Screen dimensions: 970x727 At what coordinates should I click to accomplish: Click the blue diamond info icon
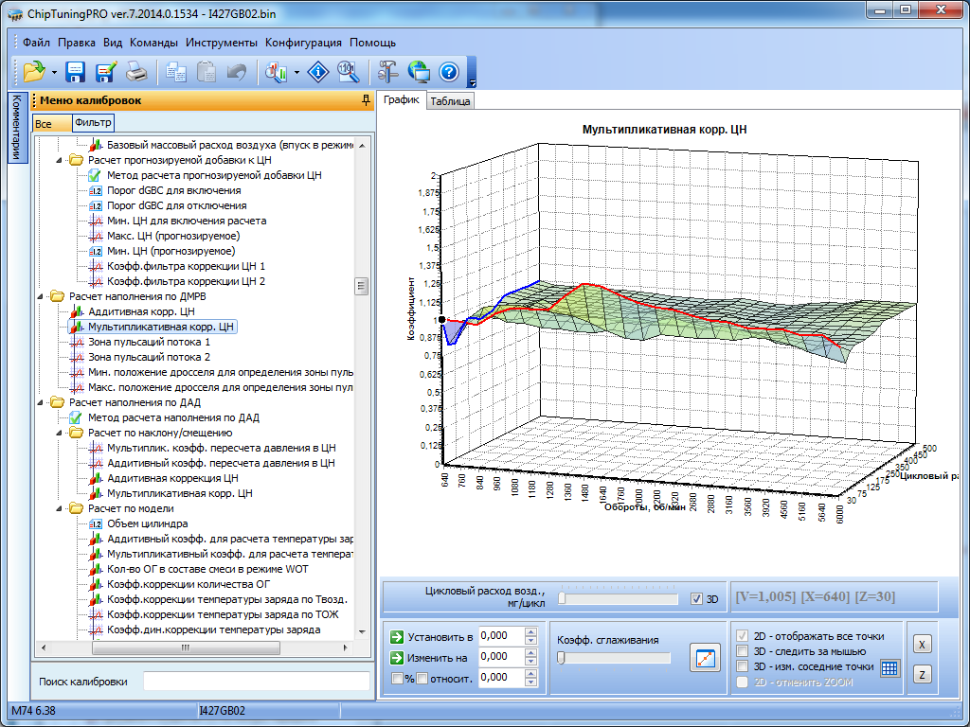pyautogui.click(x=319, y=72)
